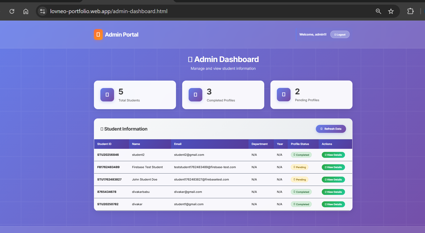Toggle the Pending status badge for STU1762483827
This screenshot has width=425, height=233.
[299, 179]
